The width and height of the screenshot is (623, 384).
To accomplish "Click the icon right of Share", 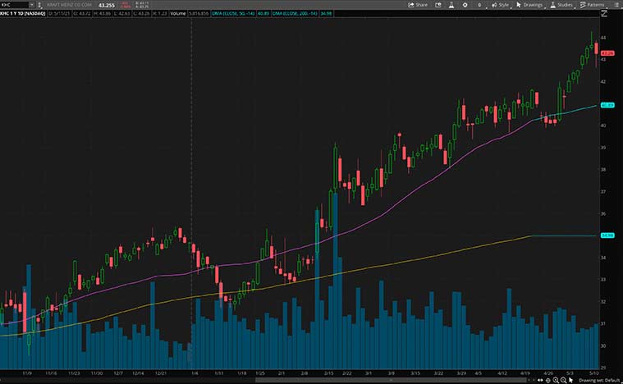I will [437, 5].
